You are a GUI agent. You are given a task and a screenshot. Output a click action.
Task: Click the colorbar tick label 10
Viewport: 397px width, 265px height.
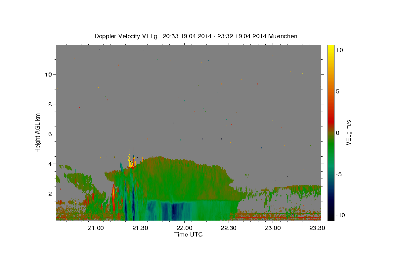(x=339, y=50)
